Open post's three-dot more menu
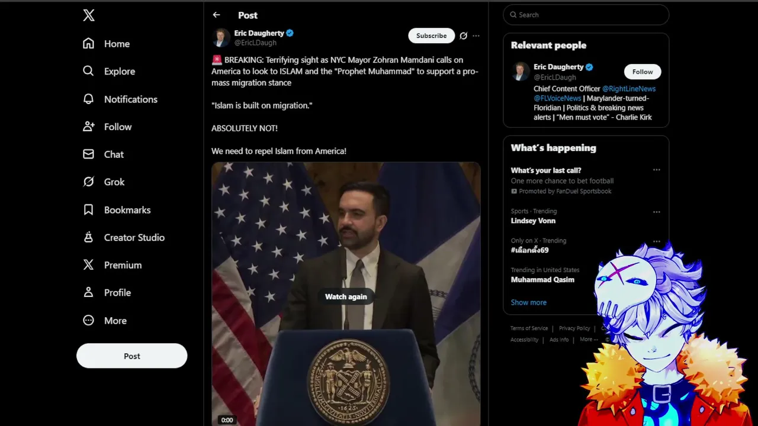Viewport: 758px width, 426px height. (x=476, y=35)
